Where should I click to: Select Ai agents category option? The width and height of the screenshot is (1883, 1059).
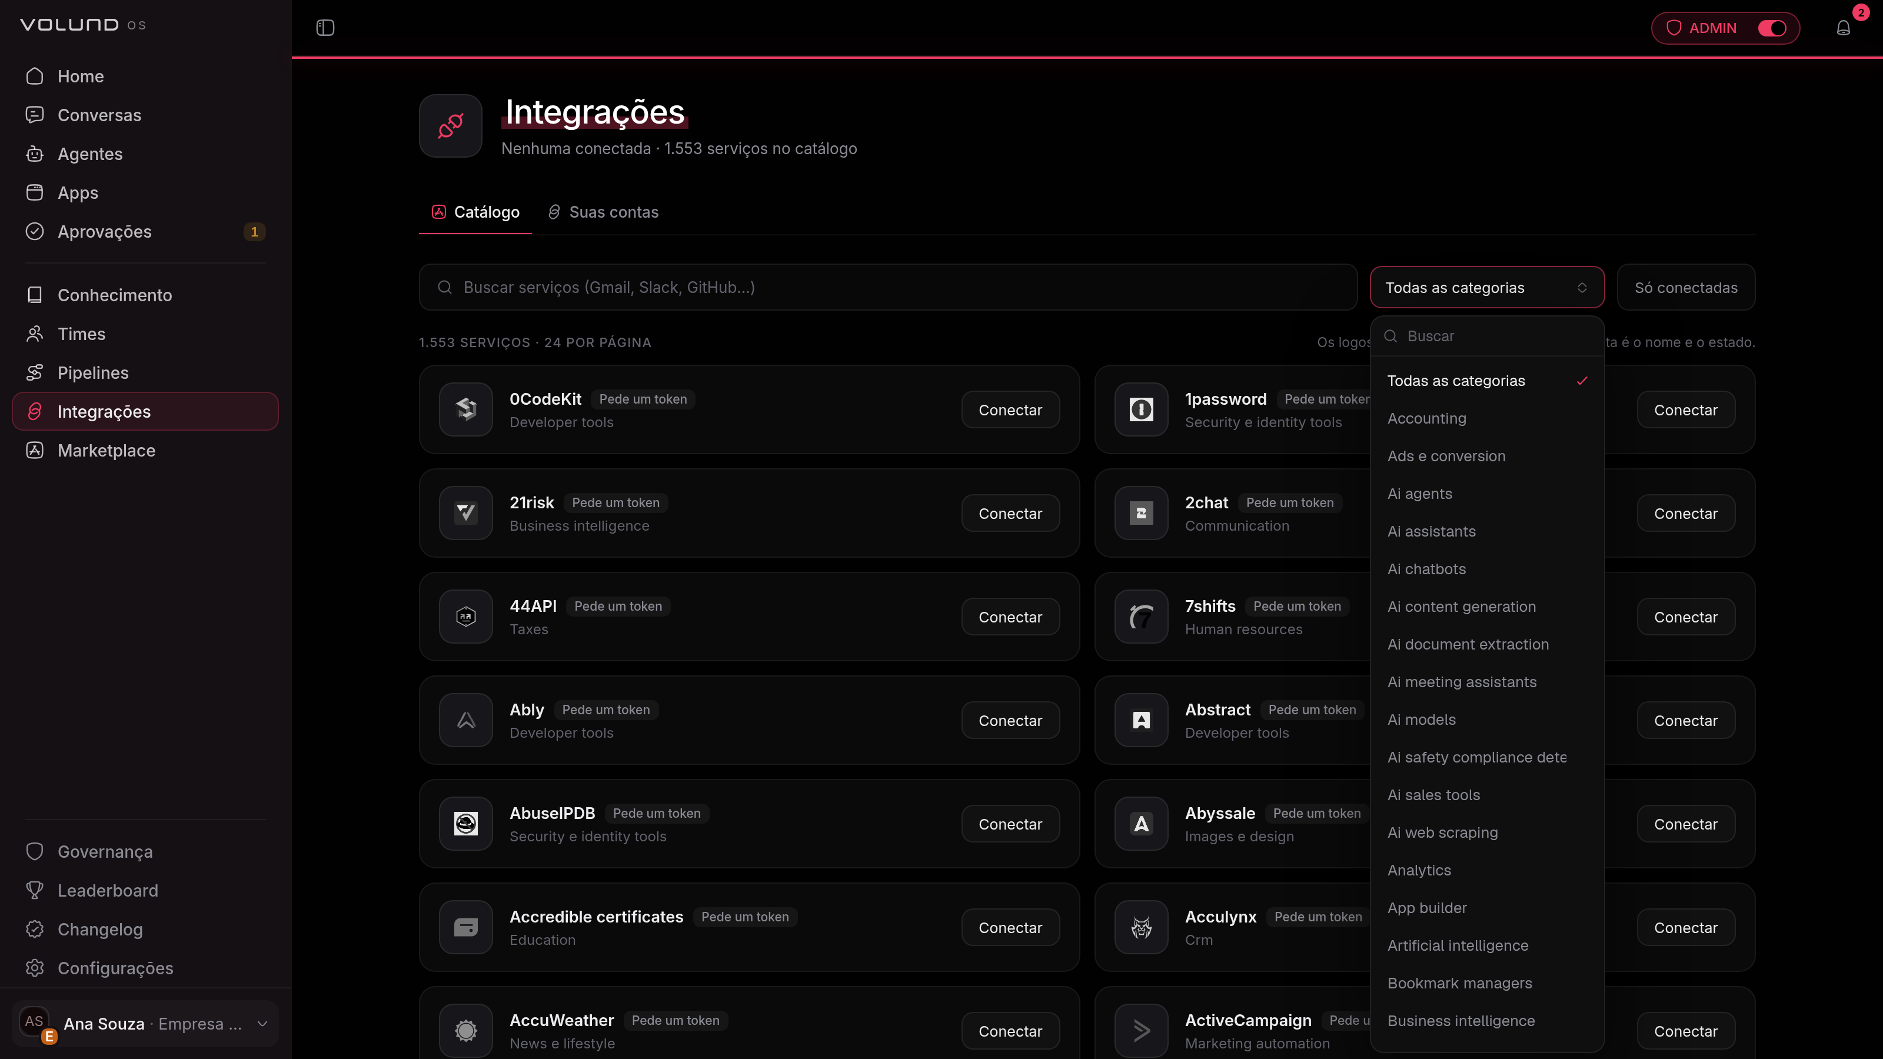1487,494
